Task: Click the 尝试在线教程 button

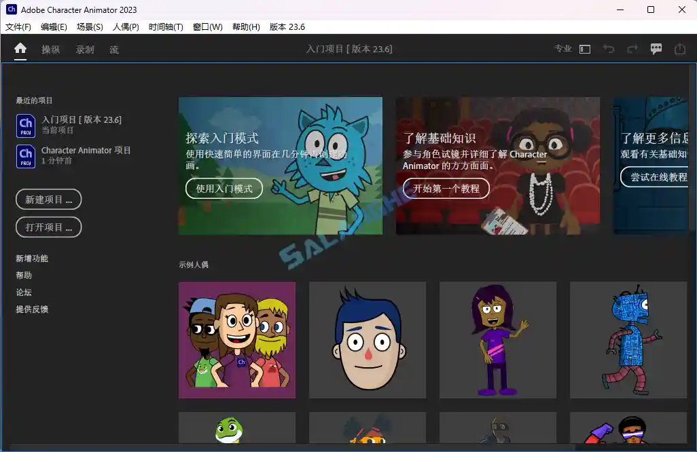Action: point(655,176)
